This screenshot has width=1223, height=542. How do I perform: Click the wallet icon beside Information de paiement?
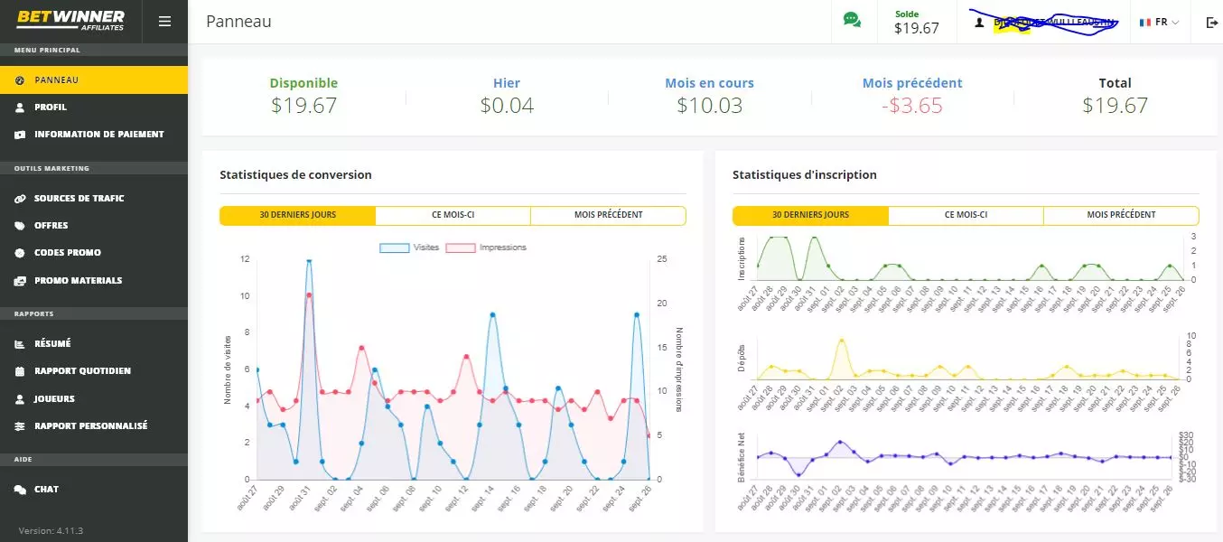click(20, 135)
